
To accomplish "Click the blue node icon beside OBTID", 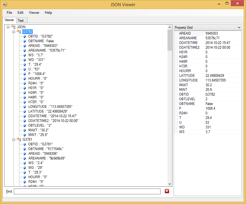I will [24, 36].
